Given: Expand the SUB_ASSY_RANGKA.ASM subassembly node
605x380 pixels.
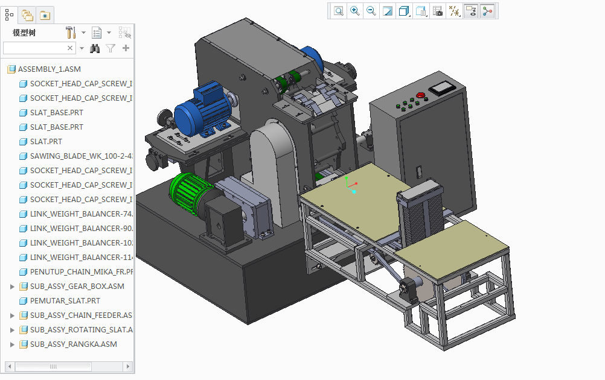Looking at the screenshot, I should 12,344.
